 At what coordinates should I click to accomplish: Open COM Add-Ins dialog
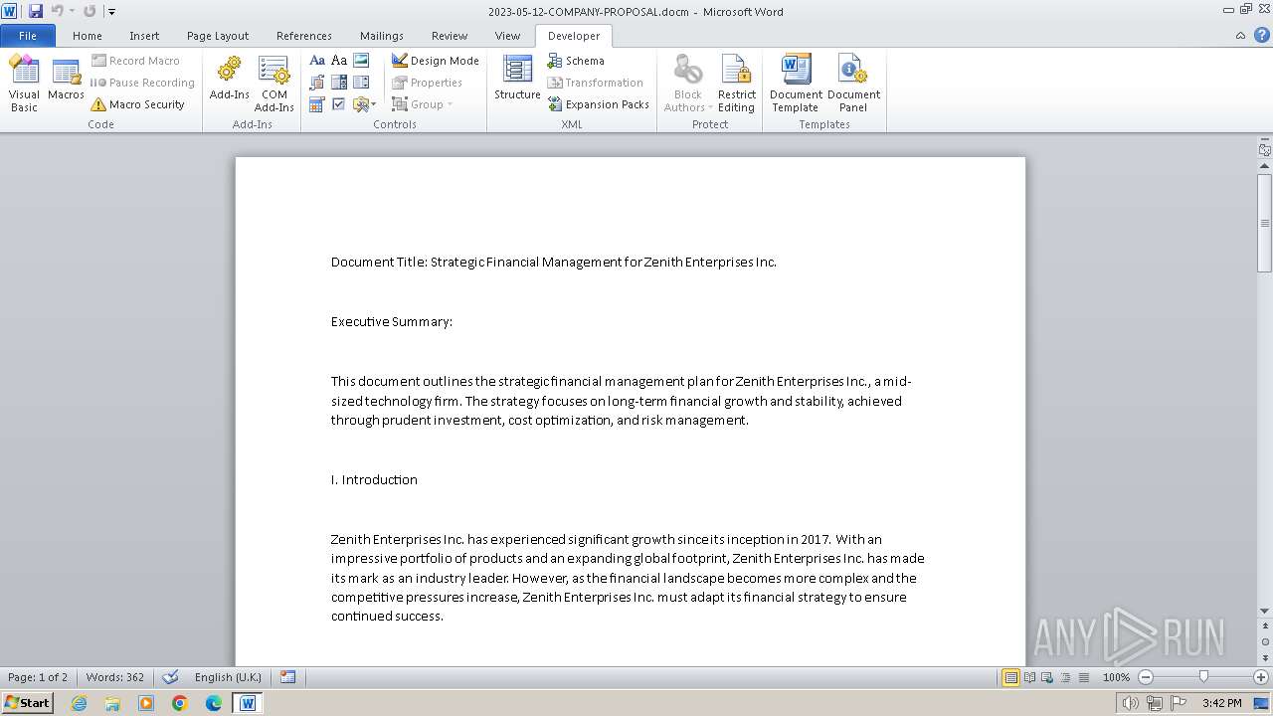(273, 83)
